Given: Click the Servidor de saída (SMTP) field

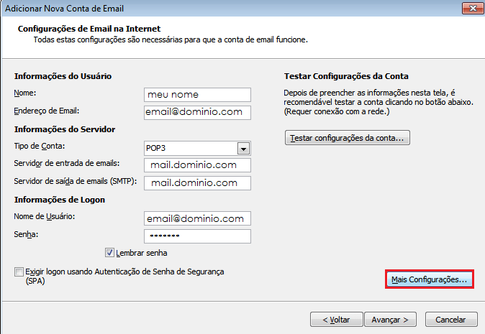Looking at the screenshot, I should tap(197, 183).
